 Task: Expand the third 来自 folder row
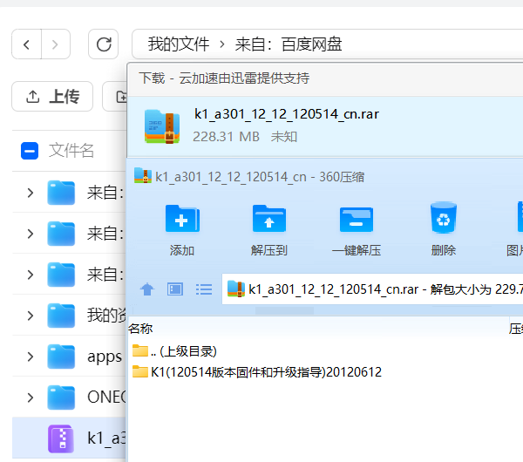tap(31, 275)
